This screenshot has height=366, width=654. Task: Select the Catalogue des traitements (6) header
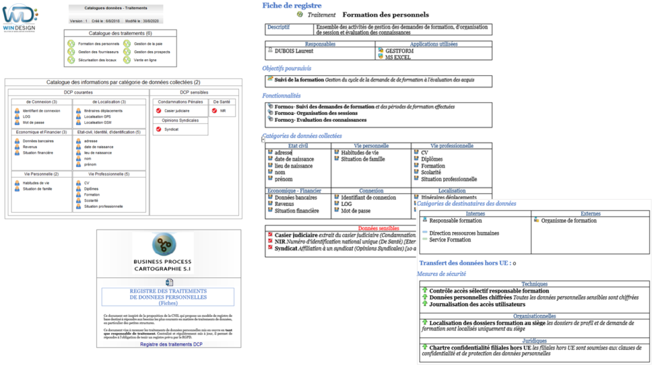coord(120,33)
